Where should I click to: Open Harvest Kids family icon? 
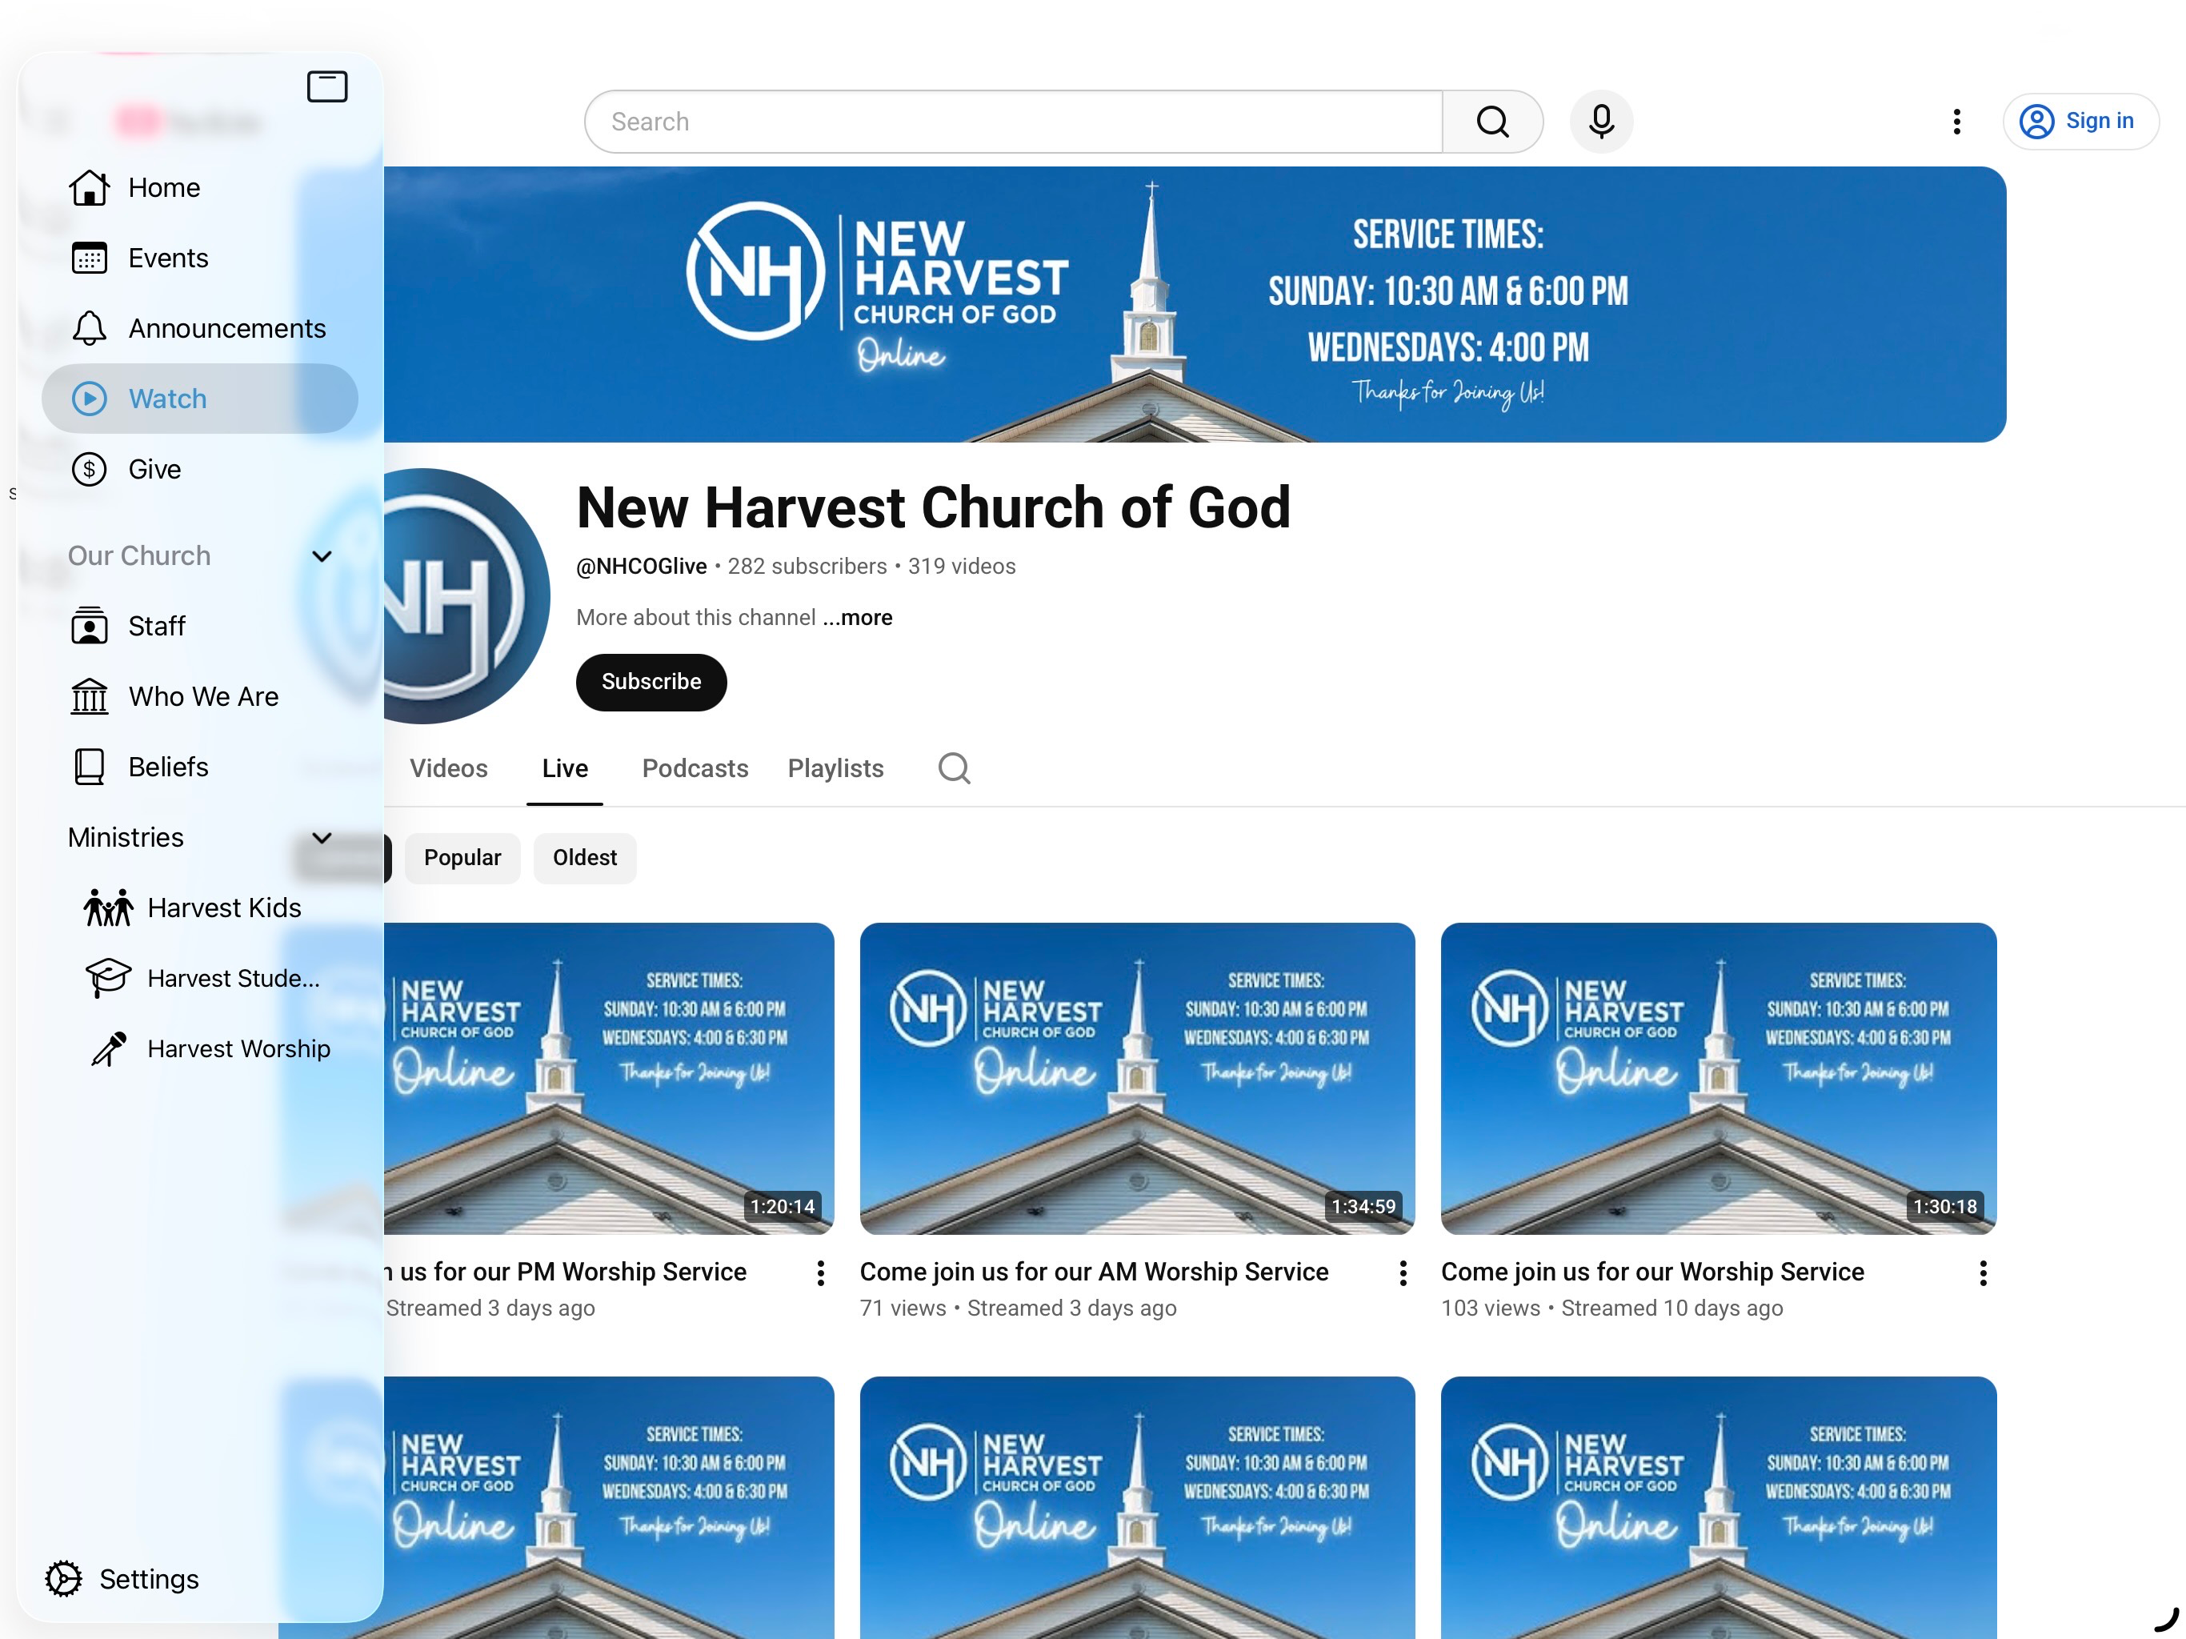108,908
